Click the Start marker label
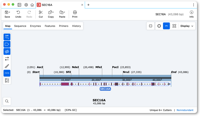The width and height of the screenshot is (200, 116). point(36,72)
